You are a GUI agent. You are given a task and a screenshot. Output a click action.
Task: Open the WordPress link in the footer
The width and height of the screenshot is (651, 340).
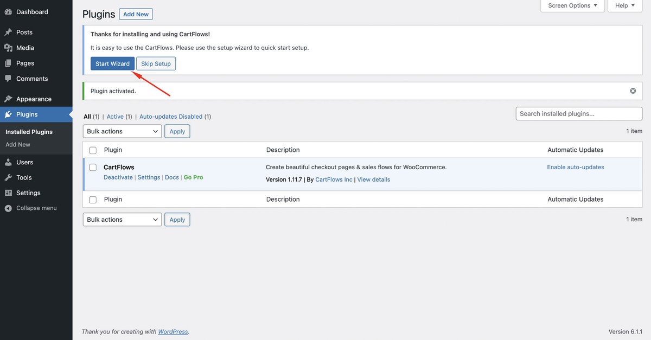pos(173,332)
